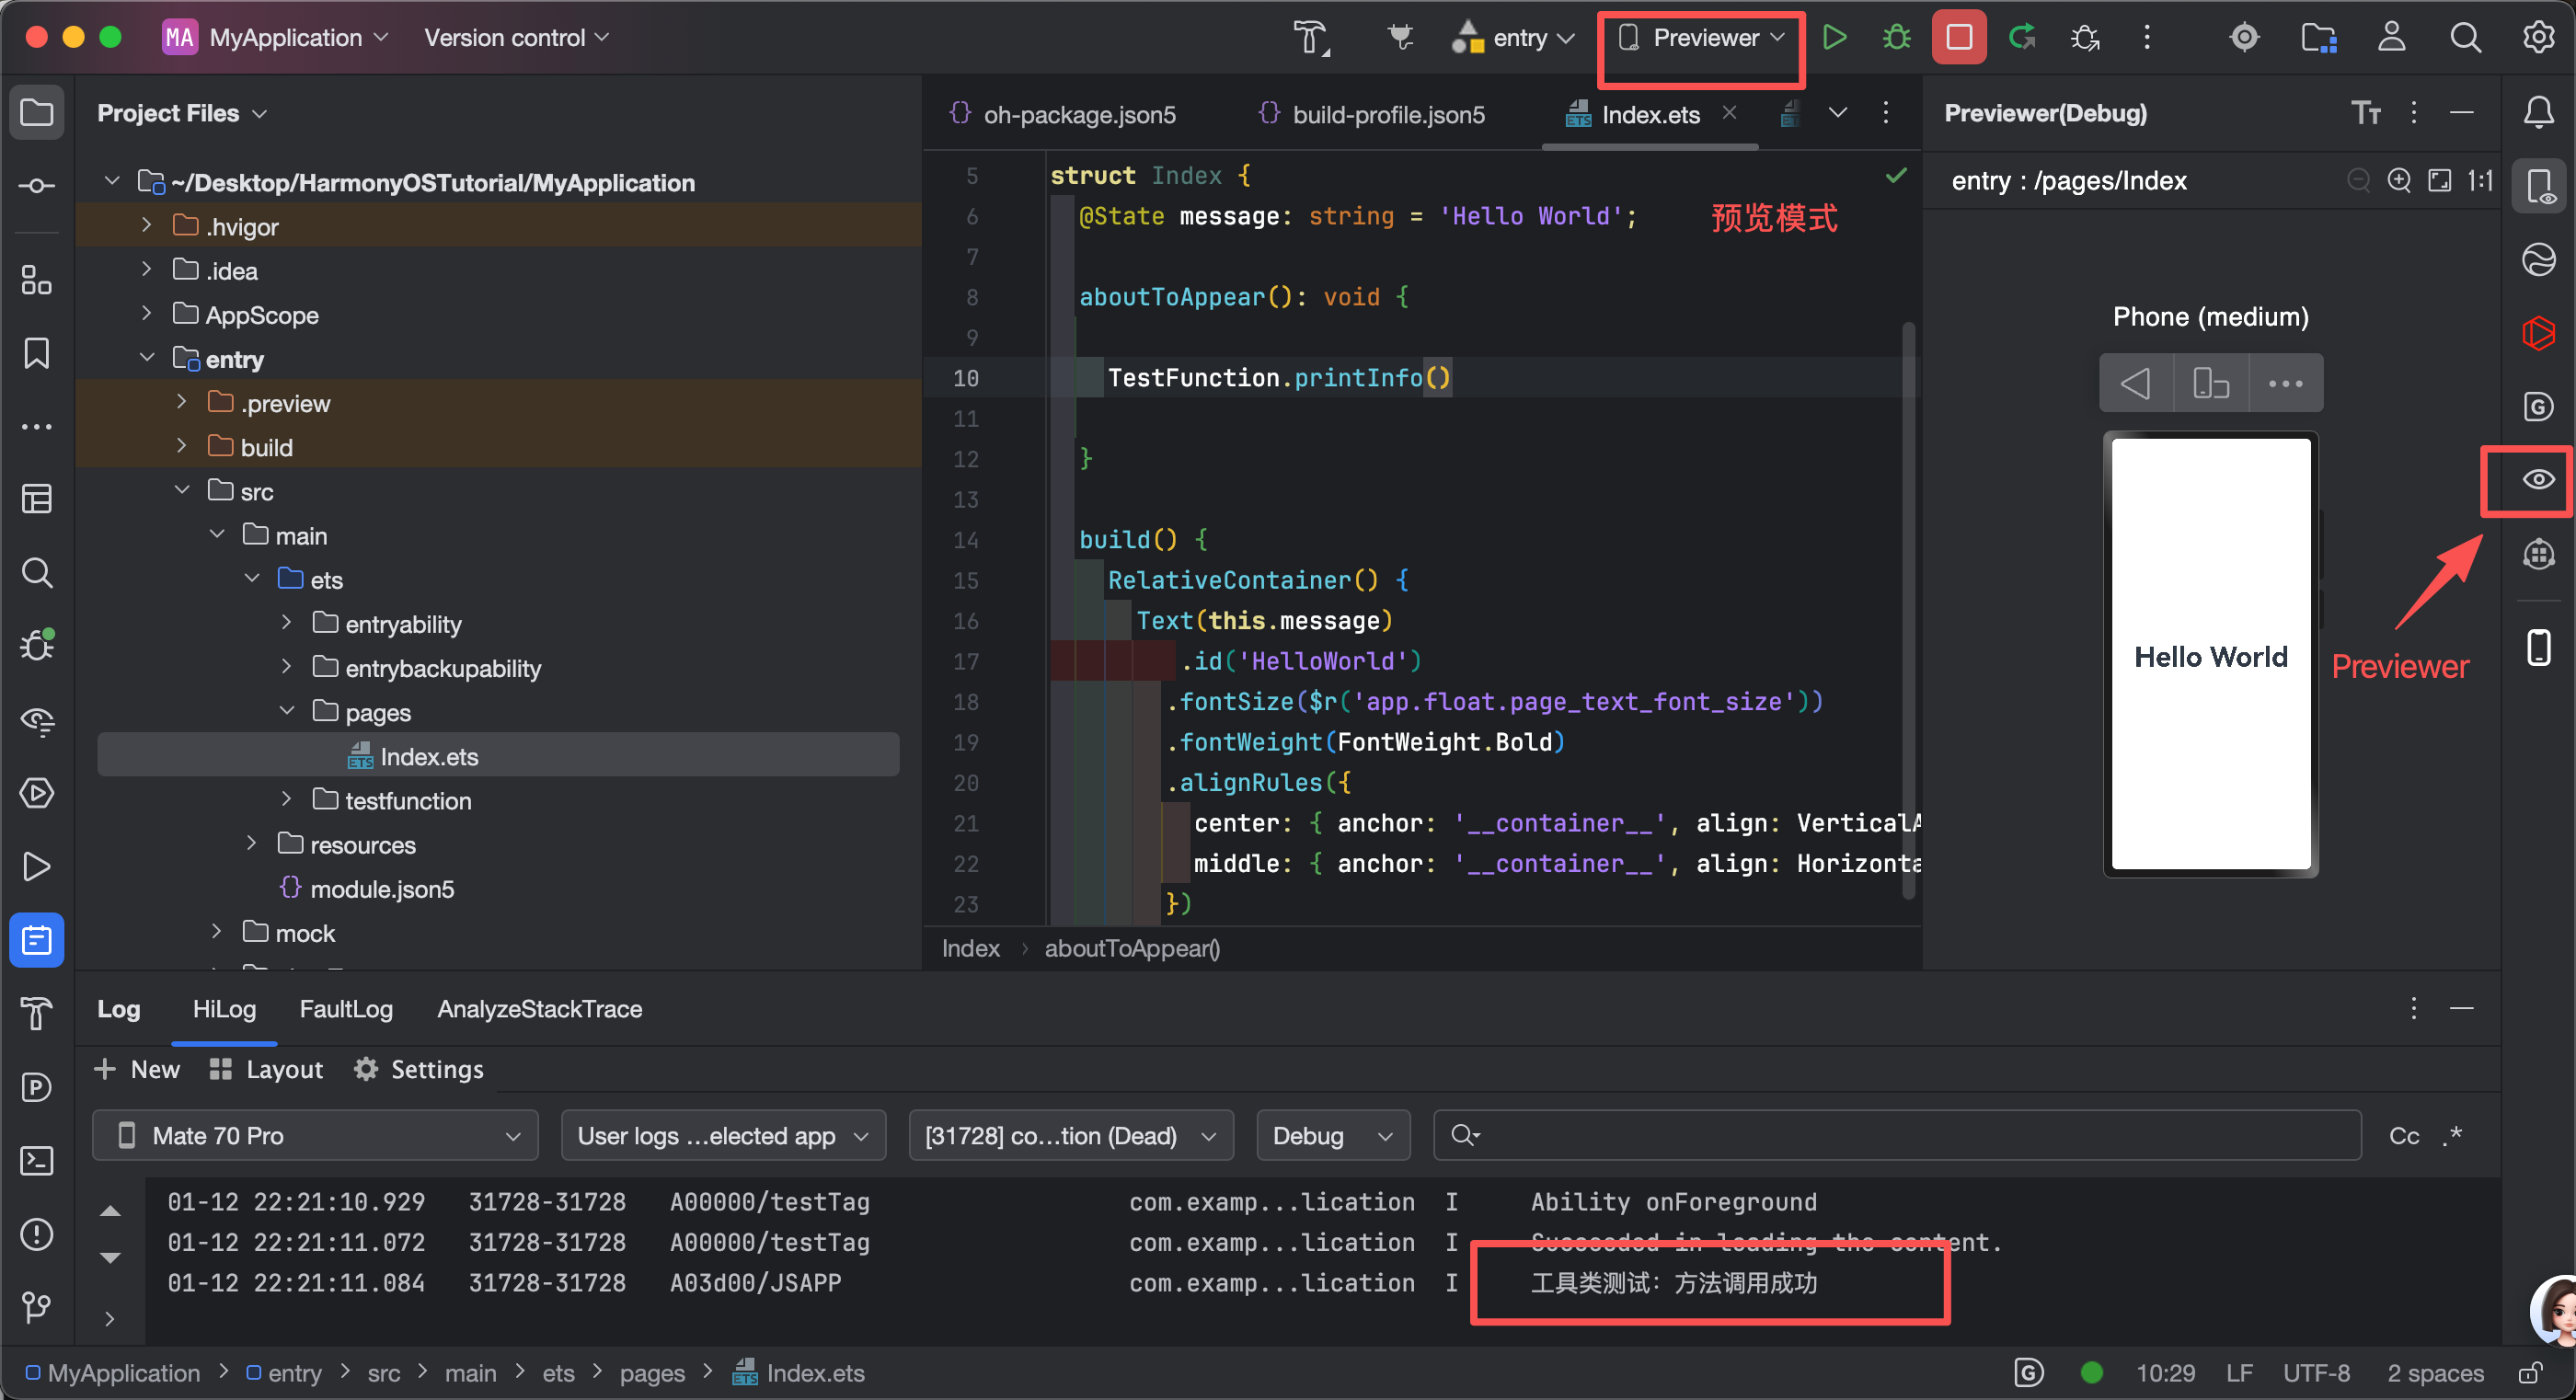Click the zoom in icon in Previewer
This screenshot has width=2576, height=1400.
click(2398, 180)
